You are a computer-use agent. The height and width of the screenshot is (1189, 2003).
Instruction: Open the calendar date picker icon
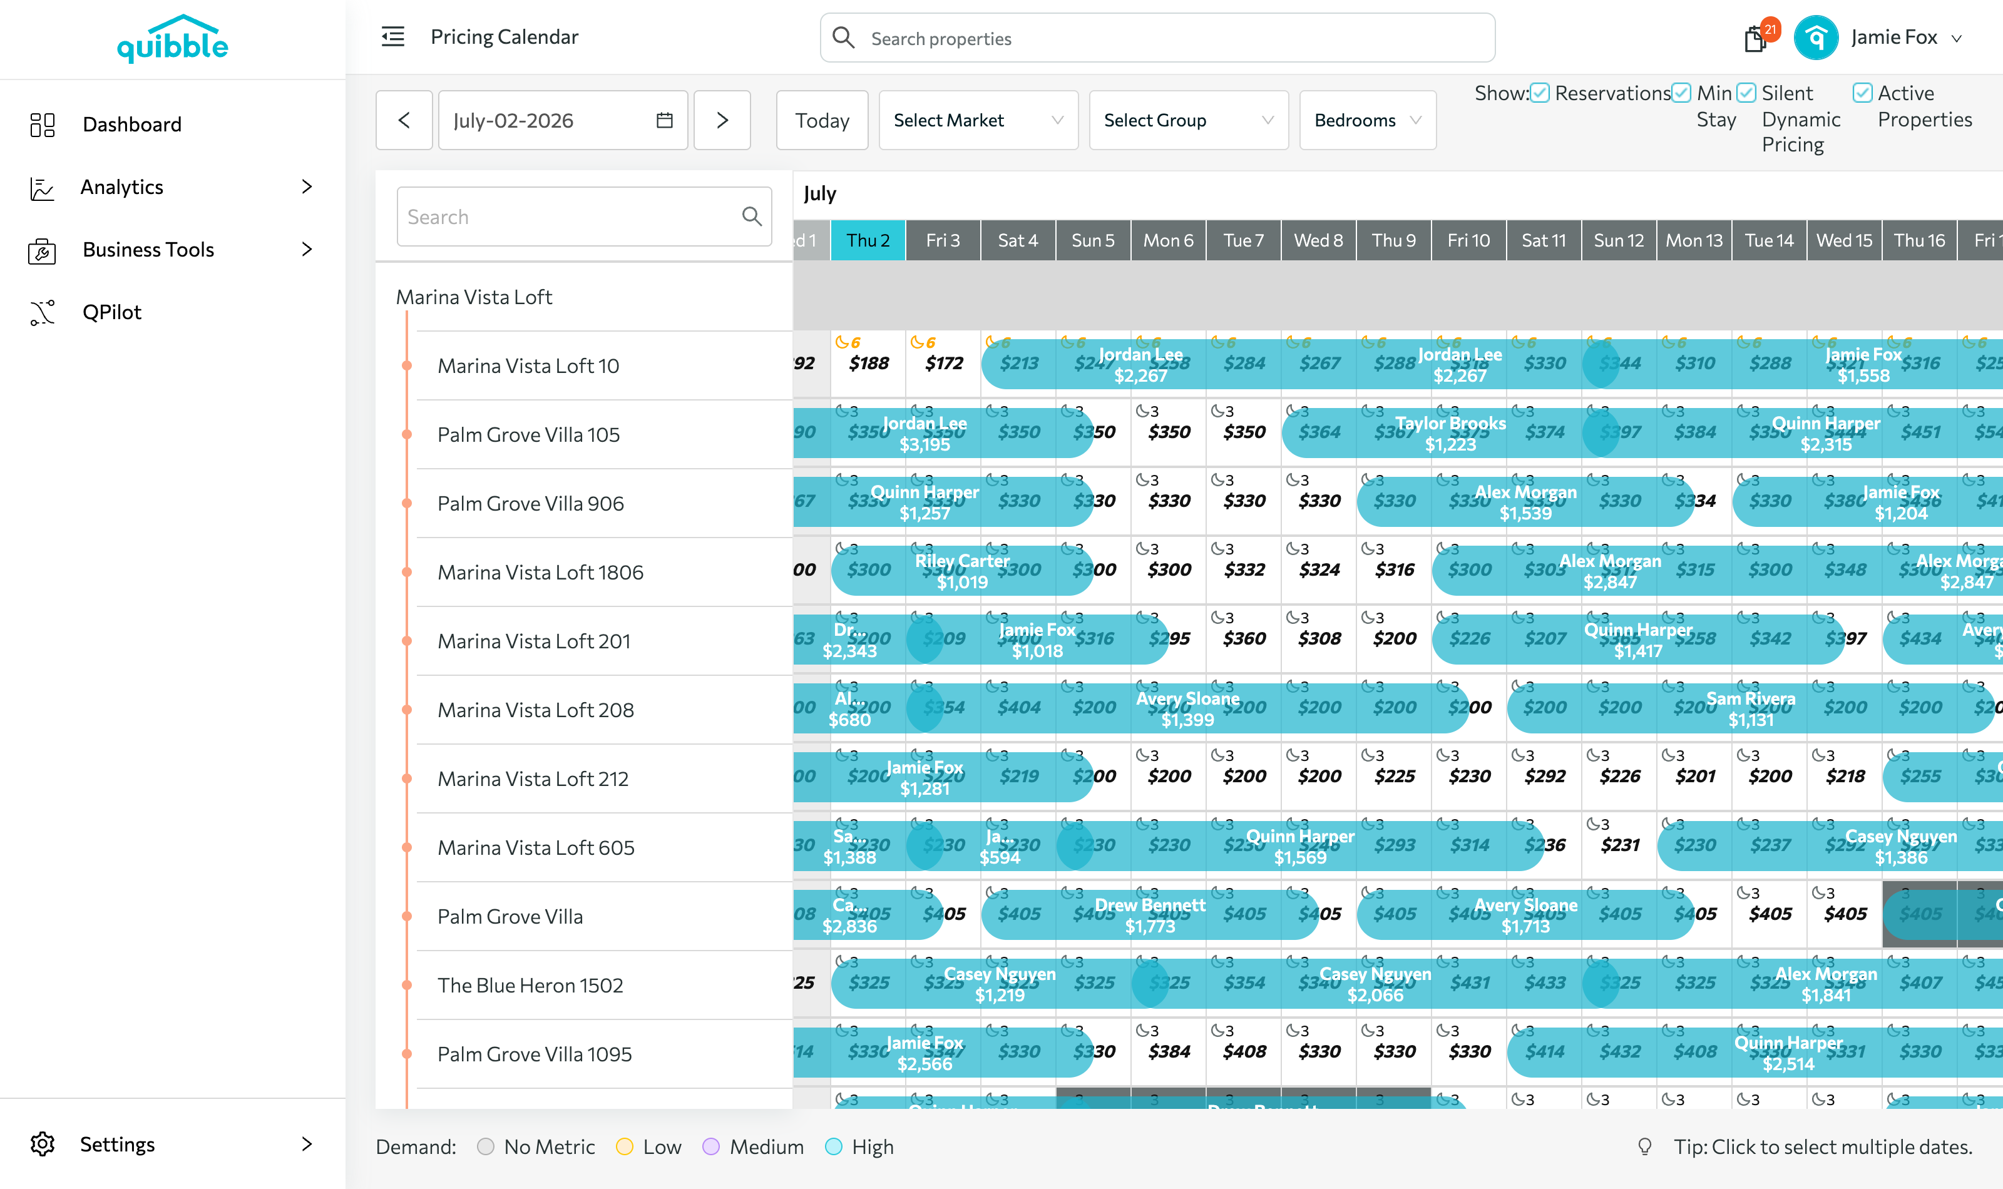pyautogui.click(x=664, y=120)
